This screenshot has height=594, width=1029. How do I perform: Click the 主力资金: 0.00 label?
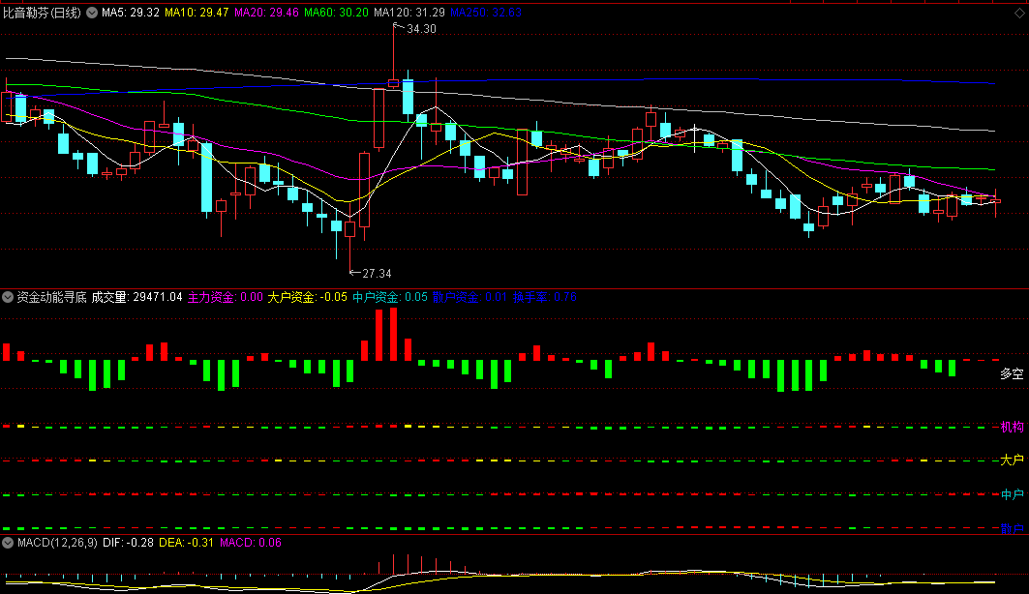point(226,297)
